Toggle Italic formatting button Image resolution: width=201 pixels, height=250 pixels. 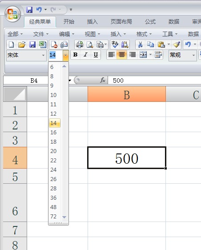(85, 55)
